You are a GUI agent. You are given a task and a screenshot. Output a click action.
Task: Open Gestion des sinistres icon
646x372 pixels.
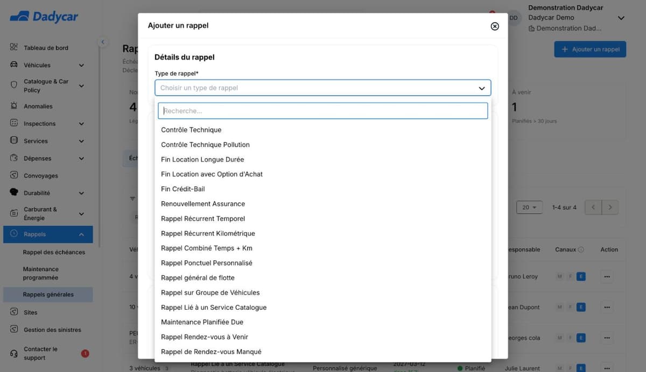(14, 330)
